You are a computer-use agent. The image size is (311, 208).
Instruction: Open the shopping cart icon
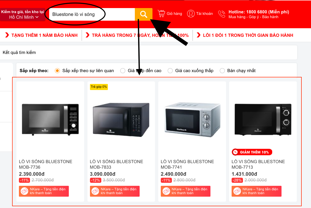[161, 13]
